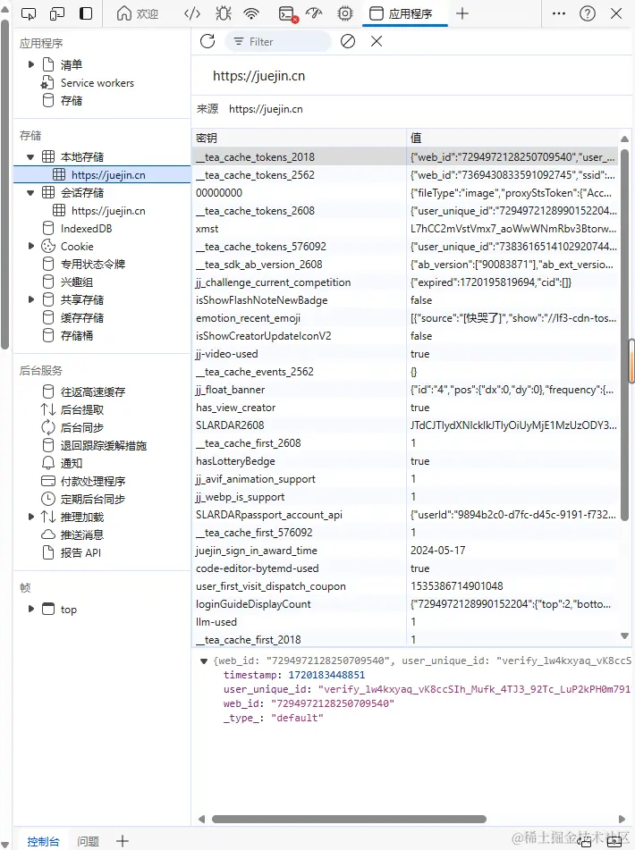Clear all storage with the circle-slash icon
This screenshot has height=850, width=635.
(x=348, y=41)
